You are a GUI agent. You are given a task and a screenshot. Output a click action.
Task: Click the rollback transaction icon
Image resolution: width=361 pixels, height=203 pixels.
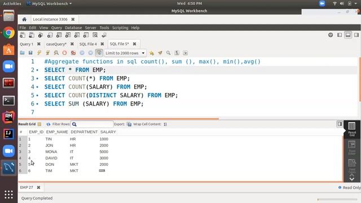point(90,53)
